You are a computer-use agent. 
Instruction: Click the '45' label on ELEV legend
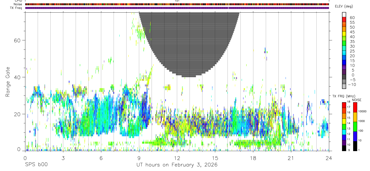pyautogui.click(x=352, y=32)
